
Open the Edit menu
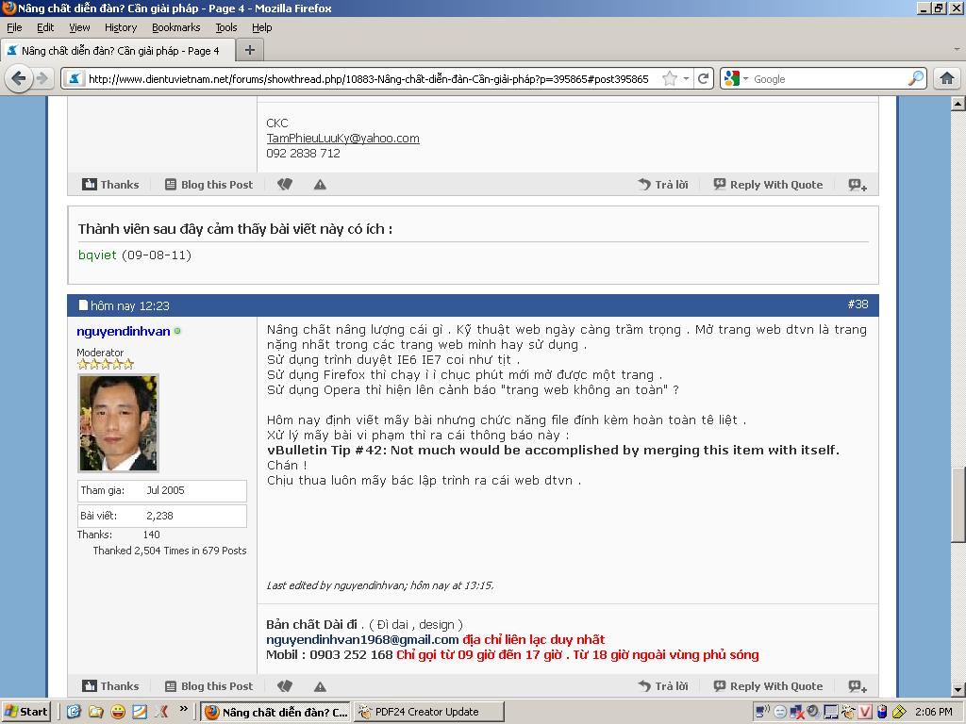coord(45,27)
